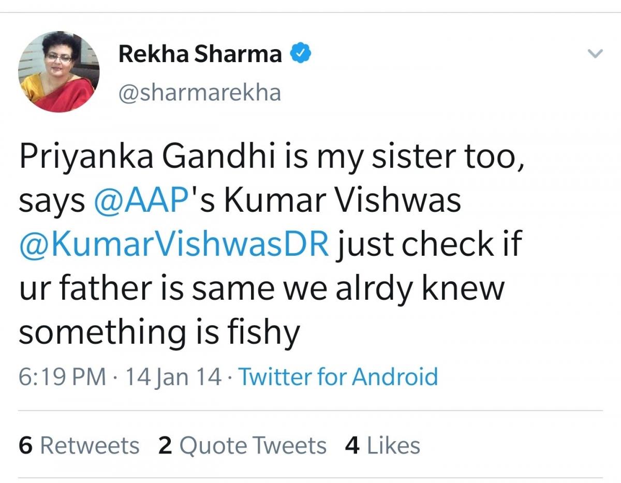
Task: Click the 'something is fishy' text line
Action: 159,332
